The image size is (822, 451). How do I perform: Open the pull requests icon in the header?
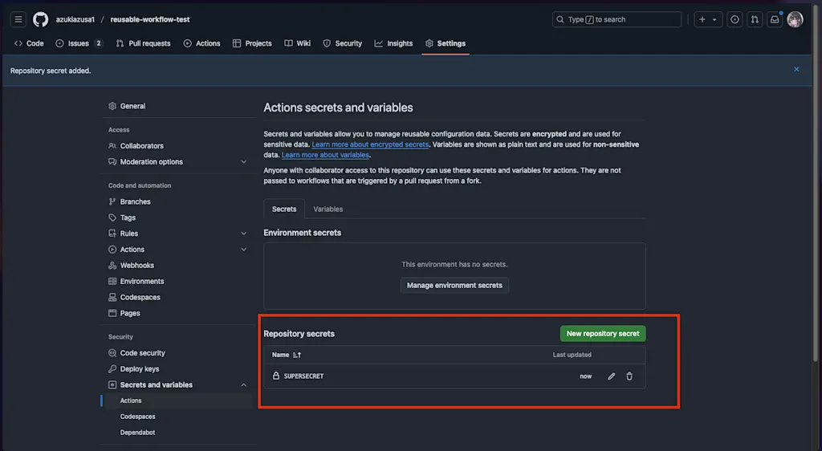(x=755, y=19)
